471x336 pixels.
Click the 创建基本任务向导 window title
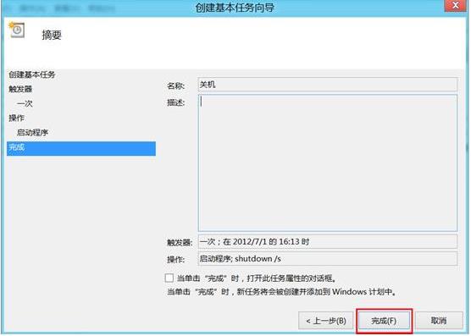[235, 8]
